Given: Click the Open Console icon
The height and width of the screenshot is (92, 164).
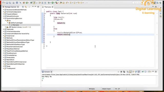Looking at the screenshot, I should coord(149,72).
